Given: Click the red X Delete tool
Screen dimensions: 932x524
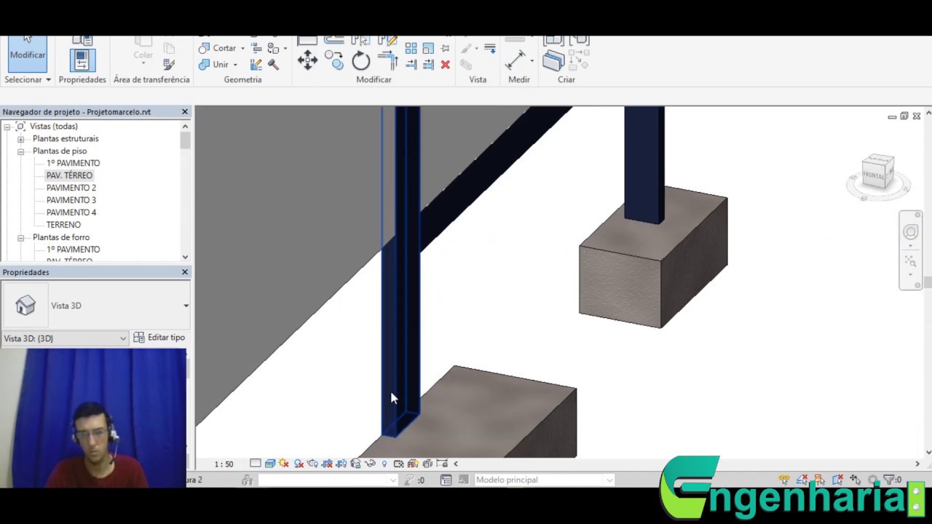Looking at the screenshot, I should pyautogui.click(x=445, y=65).
